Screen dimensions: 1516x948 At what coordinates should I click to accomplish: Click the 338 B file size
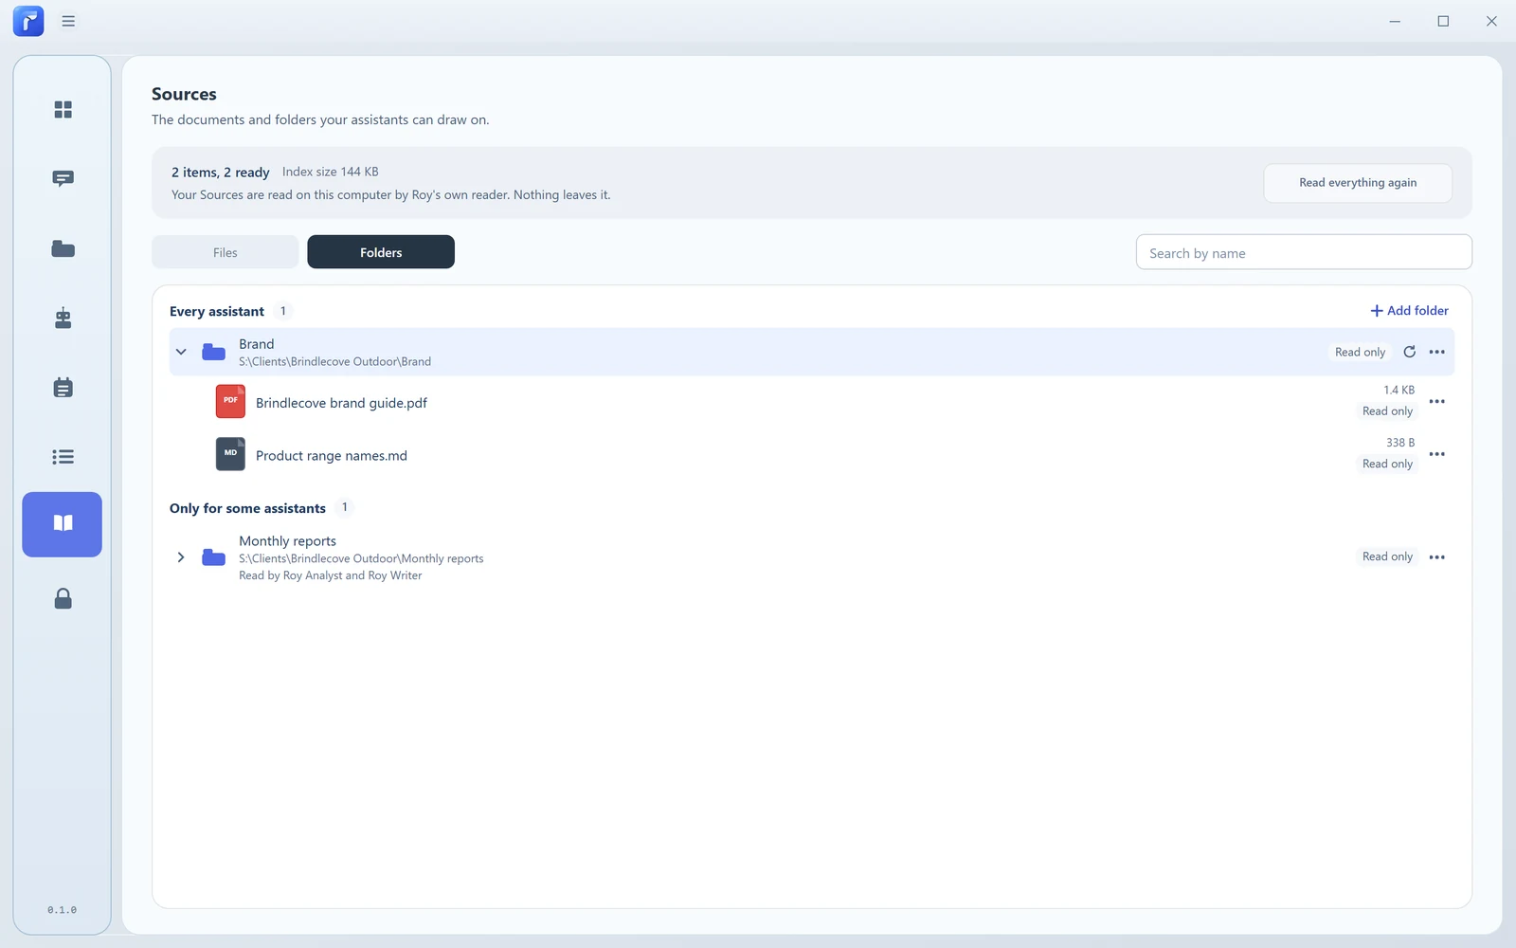pyautogui.click(x=1400, y=443)
